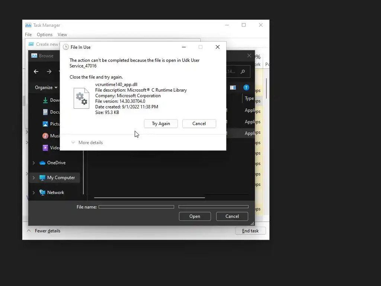This screenshot has height=286, width=381.
Task: Click the File name input field
Action: pos(136,207)
